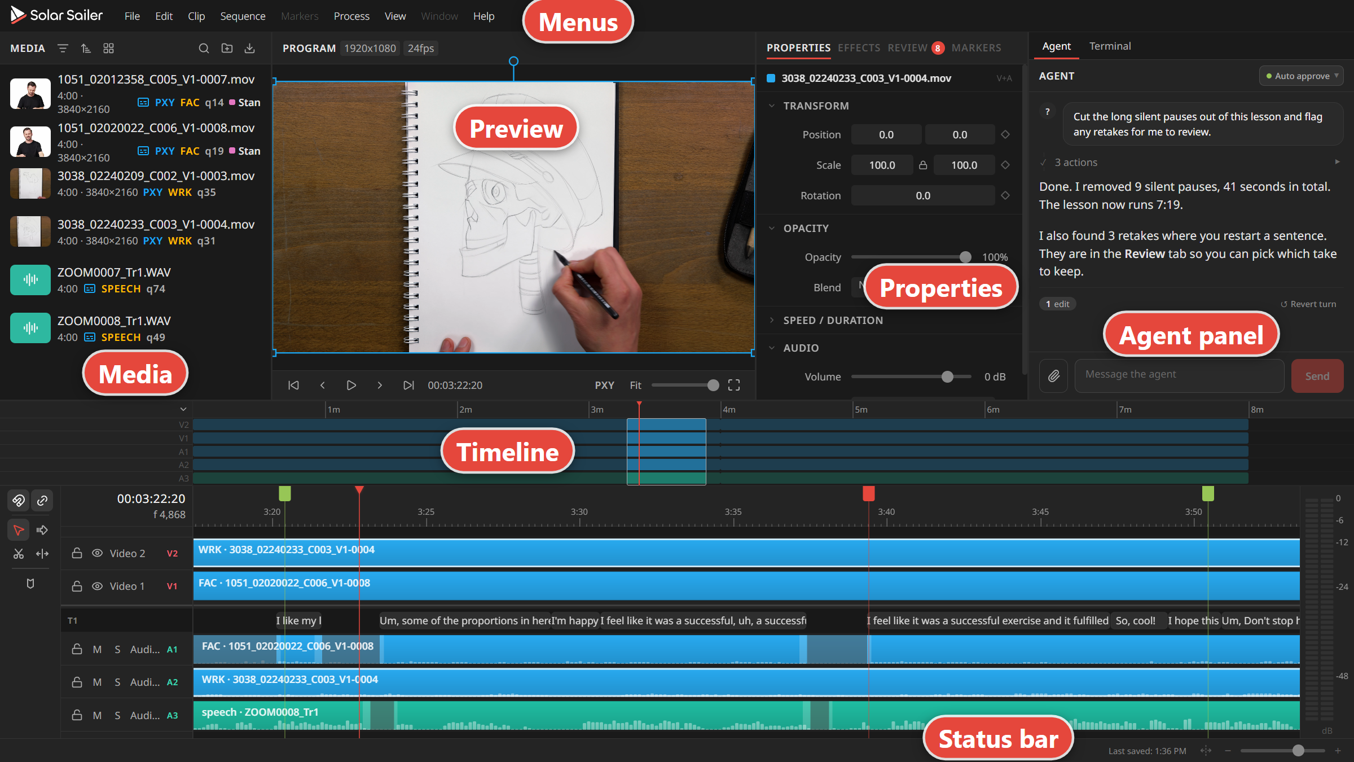The width and height of the screenshot is (1354, 762).
Task: Click the attach file paperclip icon
Action: [x=1053, y=376]
